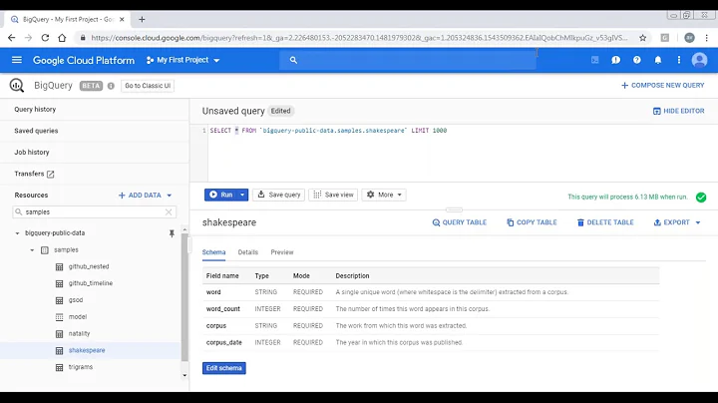Screen dimensions: 718x403
Task: Reload the browser page
Action: (45, 38)
